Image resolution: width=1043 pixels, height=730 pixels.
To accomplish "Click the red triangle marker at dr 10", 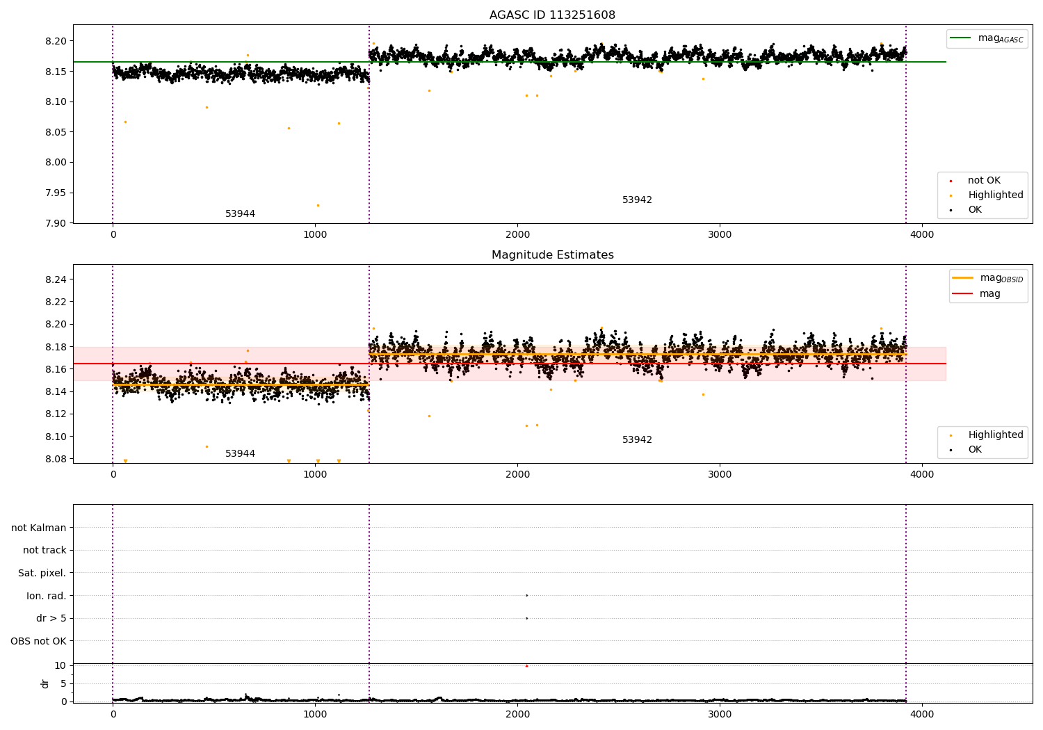I will tap(526, 666).
